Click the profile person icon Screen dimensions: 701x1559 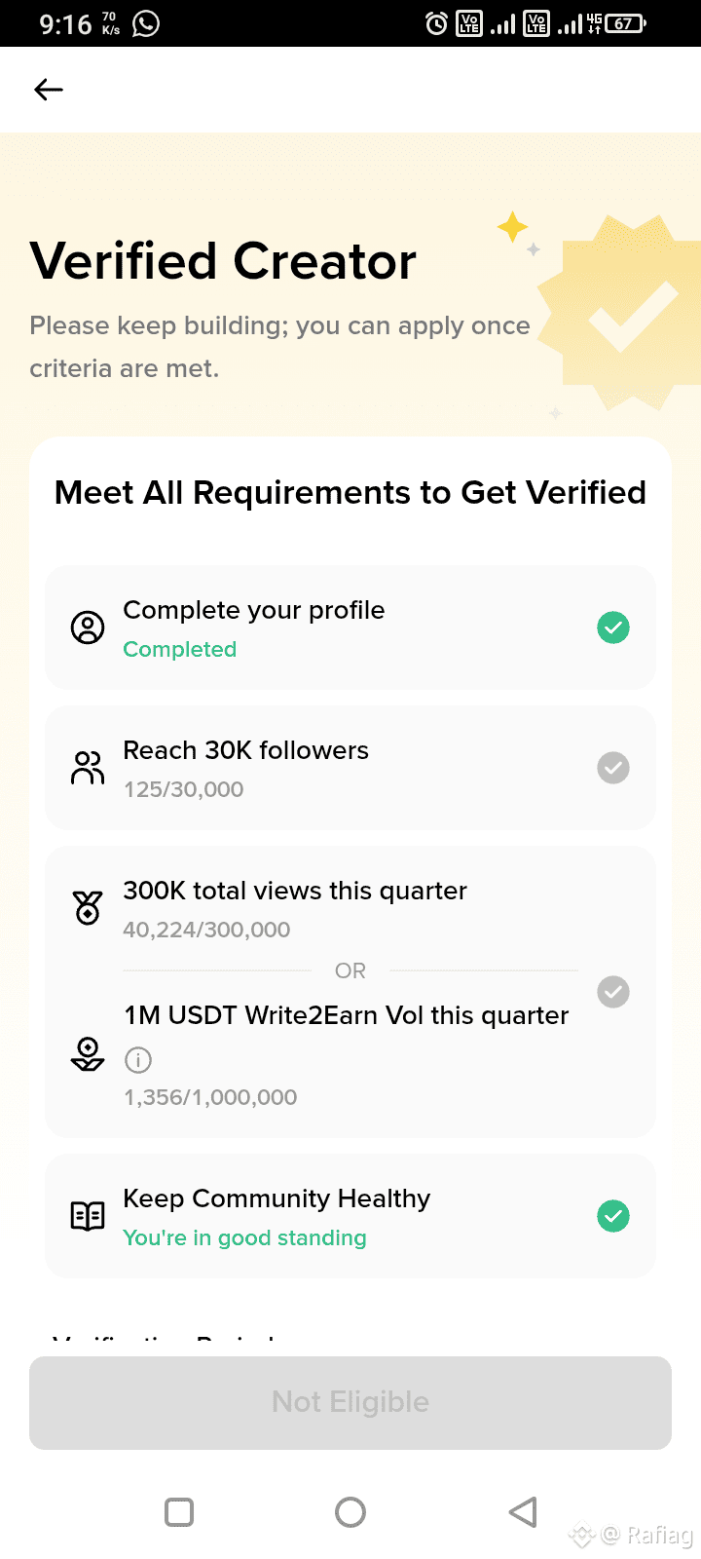point(88,627)
